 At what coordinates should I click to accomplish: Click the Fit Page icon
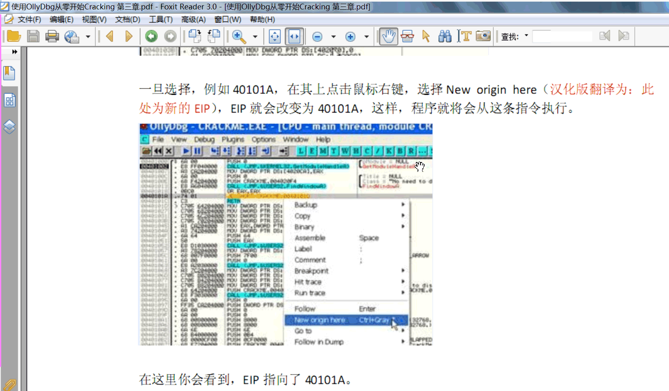[275, 36]
